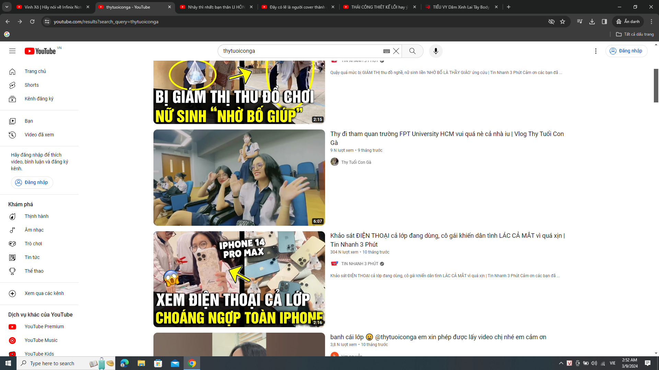The height and width of the screenshot is (370, 659).
Task: Switch to the Vinh Xô Infinix tab
Action: click(x=53, y=7)
